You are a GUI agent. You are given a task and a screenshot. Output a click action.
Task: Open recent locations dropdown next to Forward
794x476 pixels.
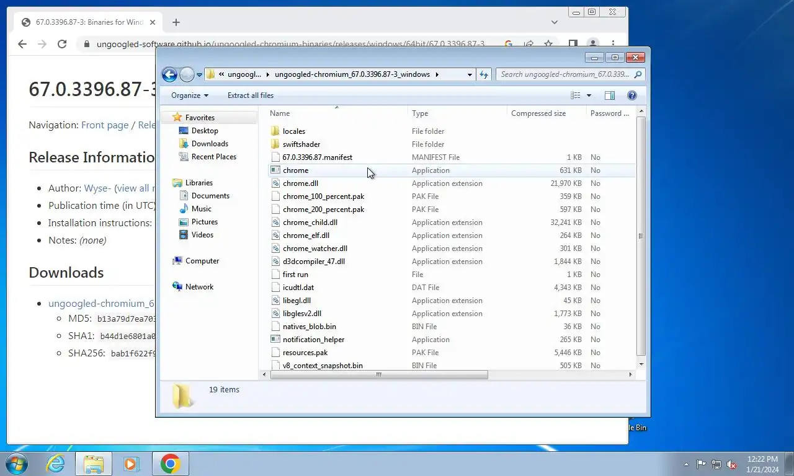[x=199, y=75]
